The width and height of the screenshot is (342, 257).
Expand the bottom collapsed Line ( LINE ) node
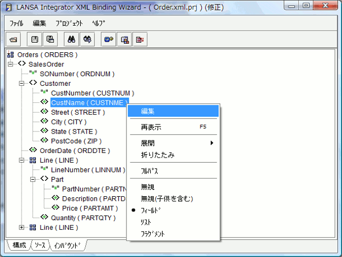pyautogui.click(x=22, y=227)
